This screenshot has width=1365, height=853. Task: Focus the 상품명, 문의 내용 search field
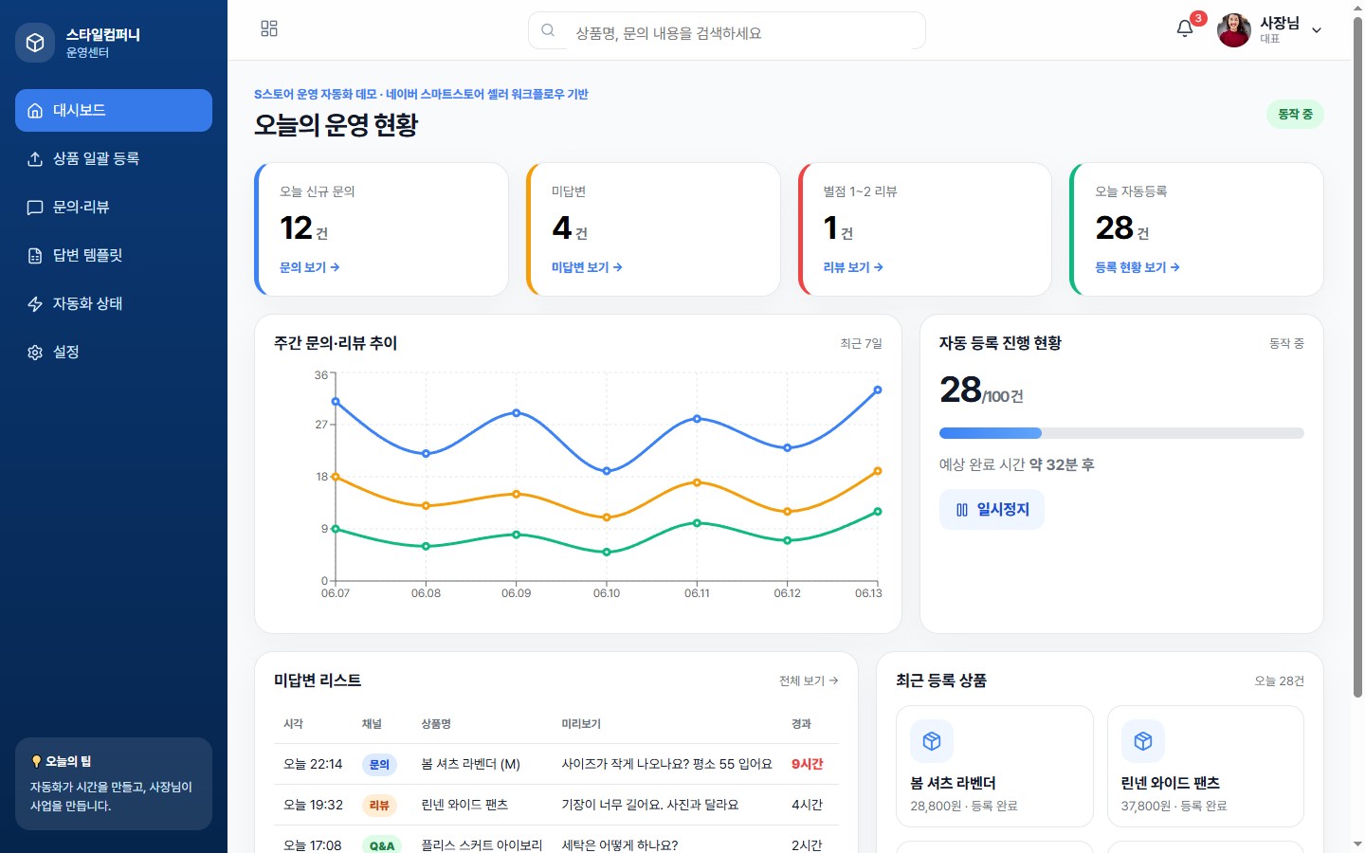(x=727, y=30)
